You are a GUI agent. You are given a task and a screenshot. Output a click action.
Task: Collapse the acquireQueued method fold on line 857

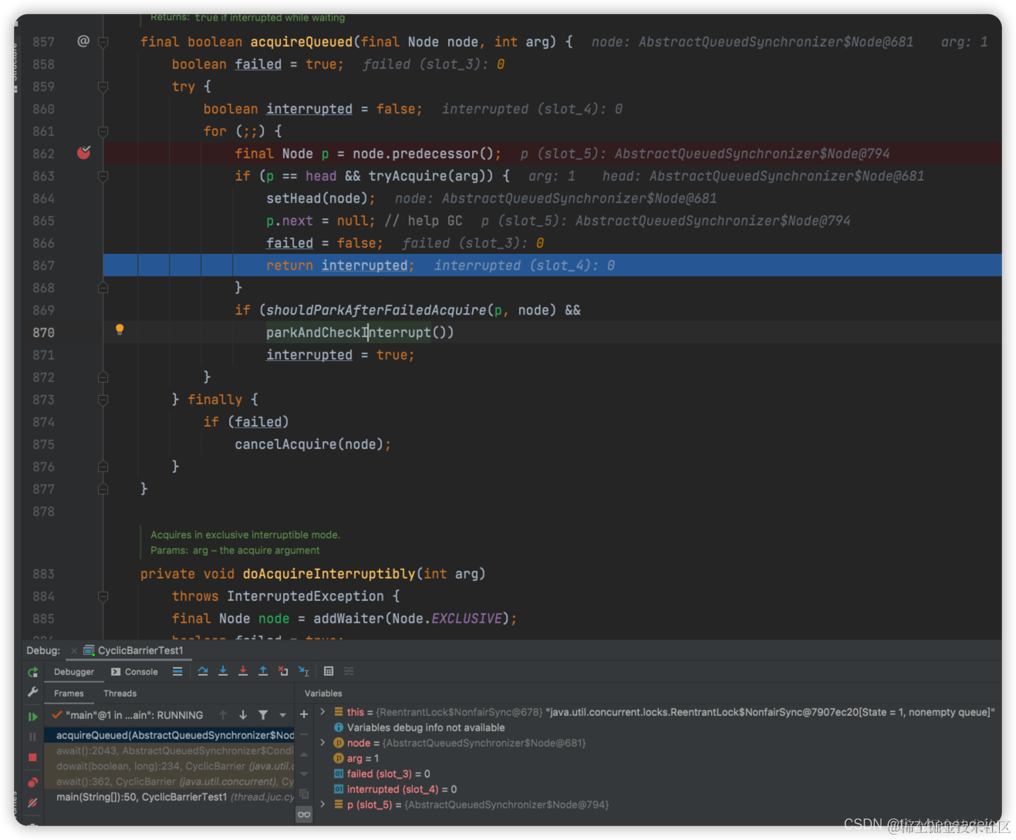tap(103, 42)
